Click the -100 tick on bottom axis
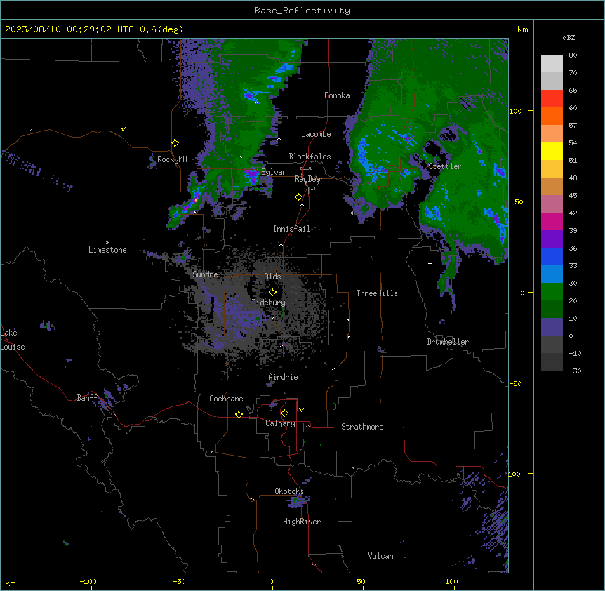The image size is (605, 591). [88, 581]
